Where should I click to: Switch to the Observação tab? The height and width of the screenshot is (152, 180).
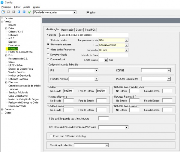67,29
